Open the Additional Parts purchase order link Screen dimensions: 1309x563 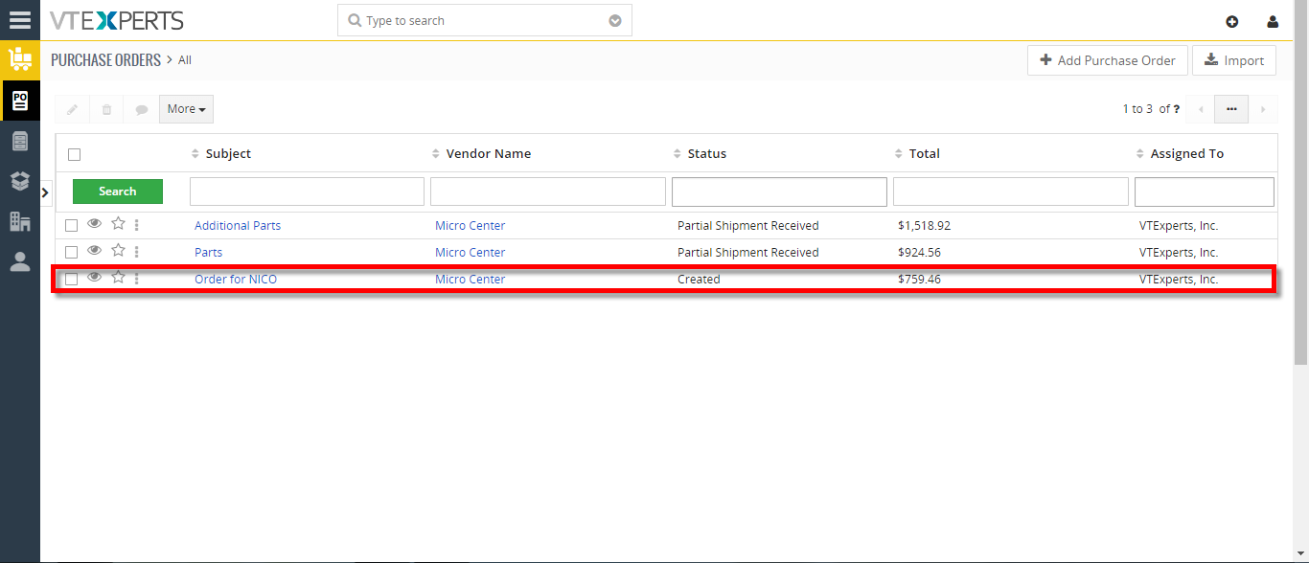238,226
